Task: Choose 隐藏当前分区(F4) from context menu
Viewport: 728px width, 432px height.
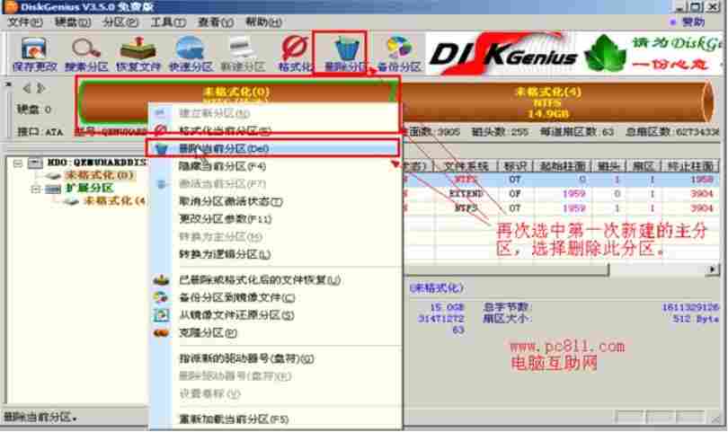Action: tap(275, 166)
